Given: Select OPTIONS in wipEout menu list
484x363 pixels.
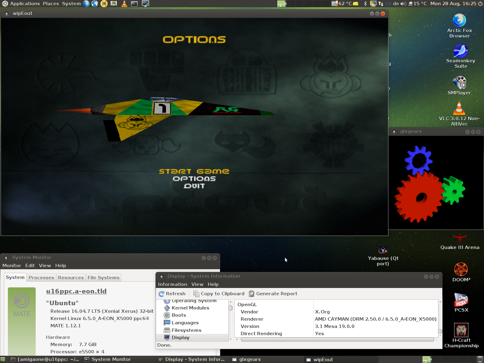Looking at the screenshot, I should coord(194,179).
